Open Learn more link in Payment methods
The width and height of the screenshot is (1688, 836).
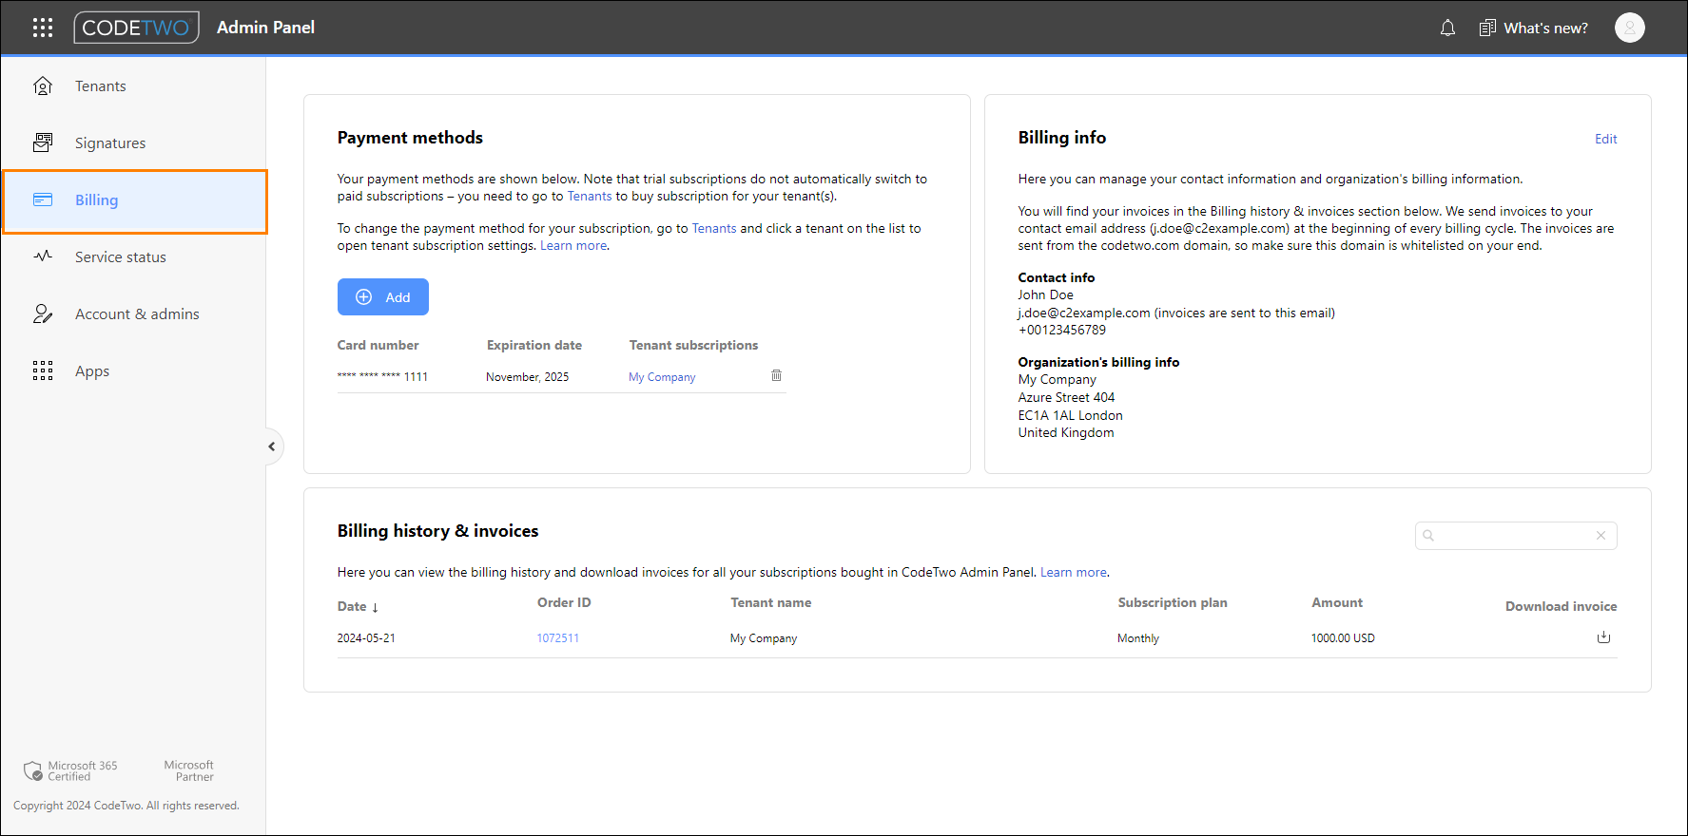point(573,245)
